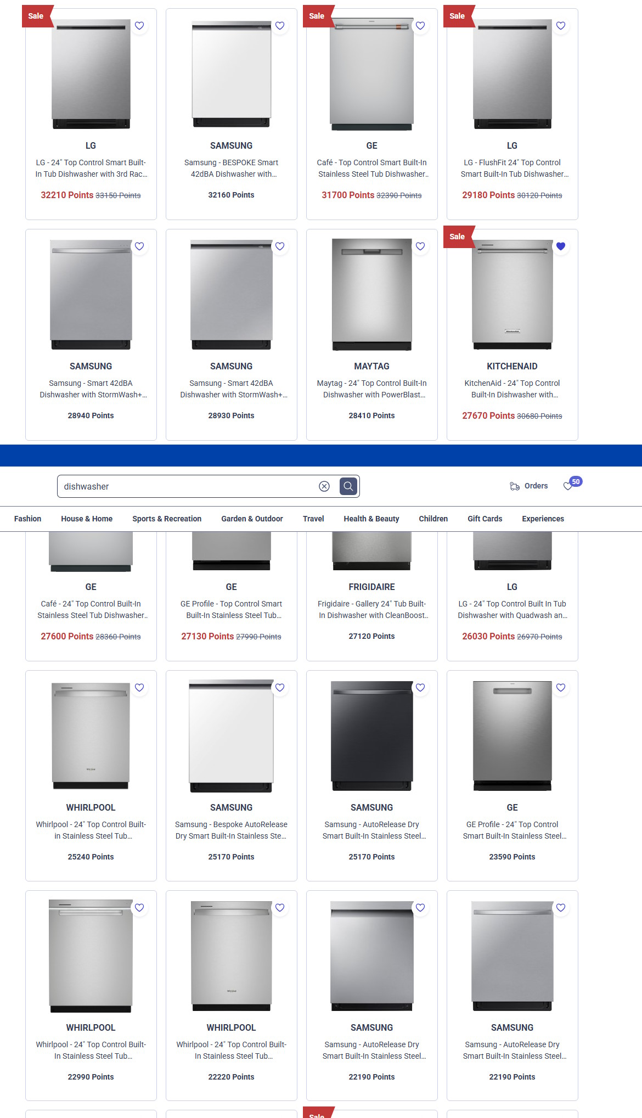Favorite the Maytag 28410 Points dishwasher

420,246
